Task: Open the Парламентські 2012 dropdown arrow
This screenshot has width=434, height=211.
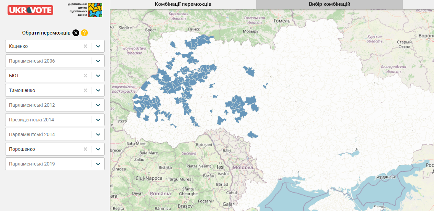Action: (x=98, y=105)
